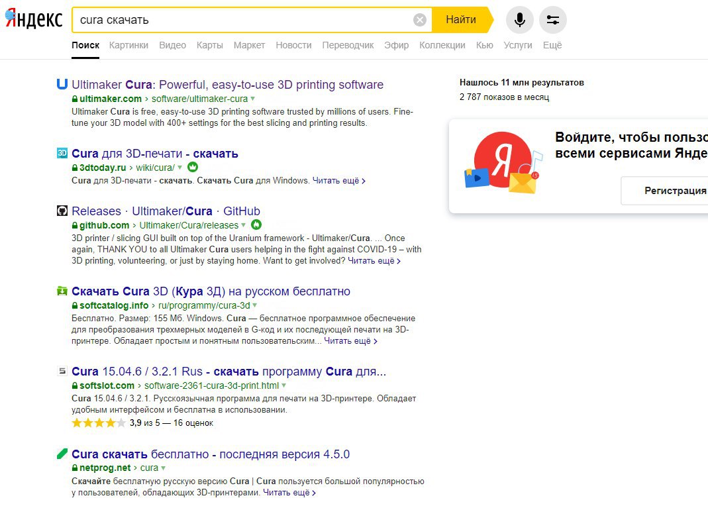
Task: Open 'Cura для 3D-печати - скачать' result
Action: tap(154, 154)
